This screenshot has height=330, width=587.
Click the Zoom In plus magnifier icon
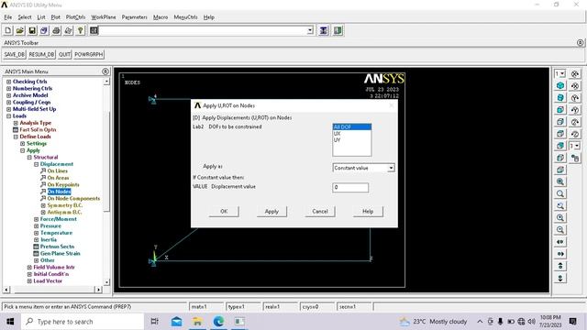[560, 217]
